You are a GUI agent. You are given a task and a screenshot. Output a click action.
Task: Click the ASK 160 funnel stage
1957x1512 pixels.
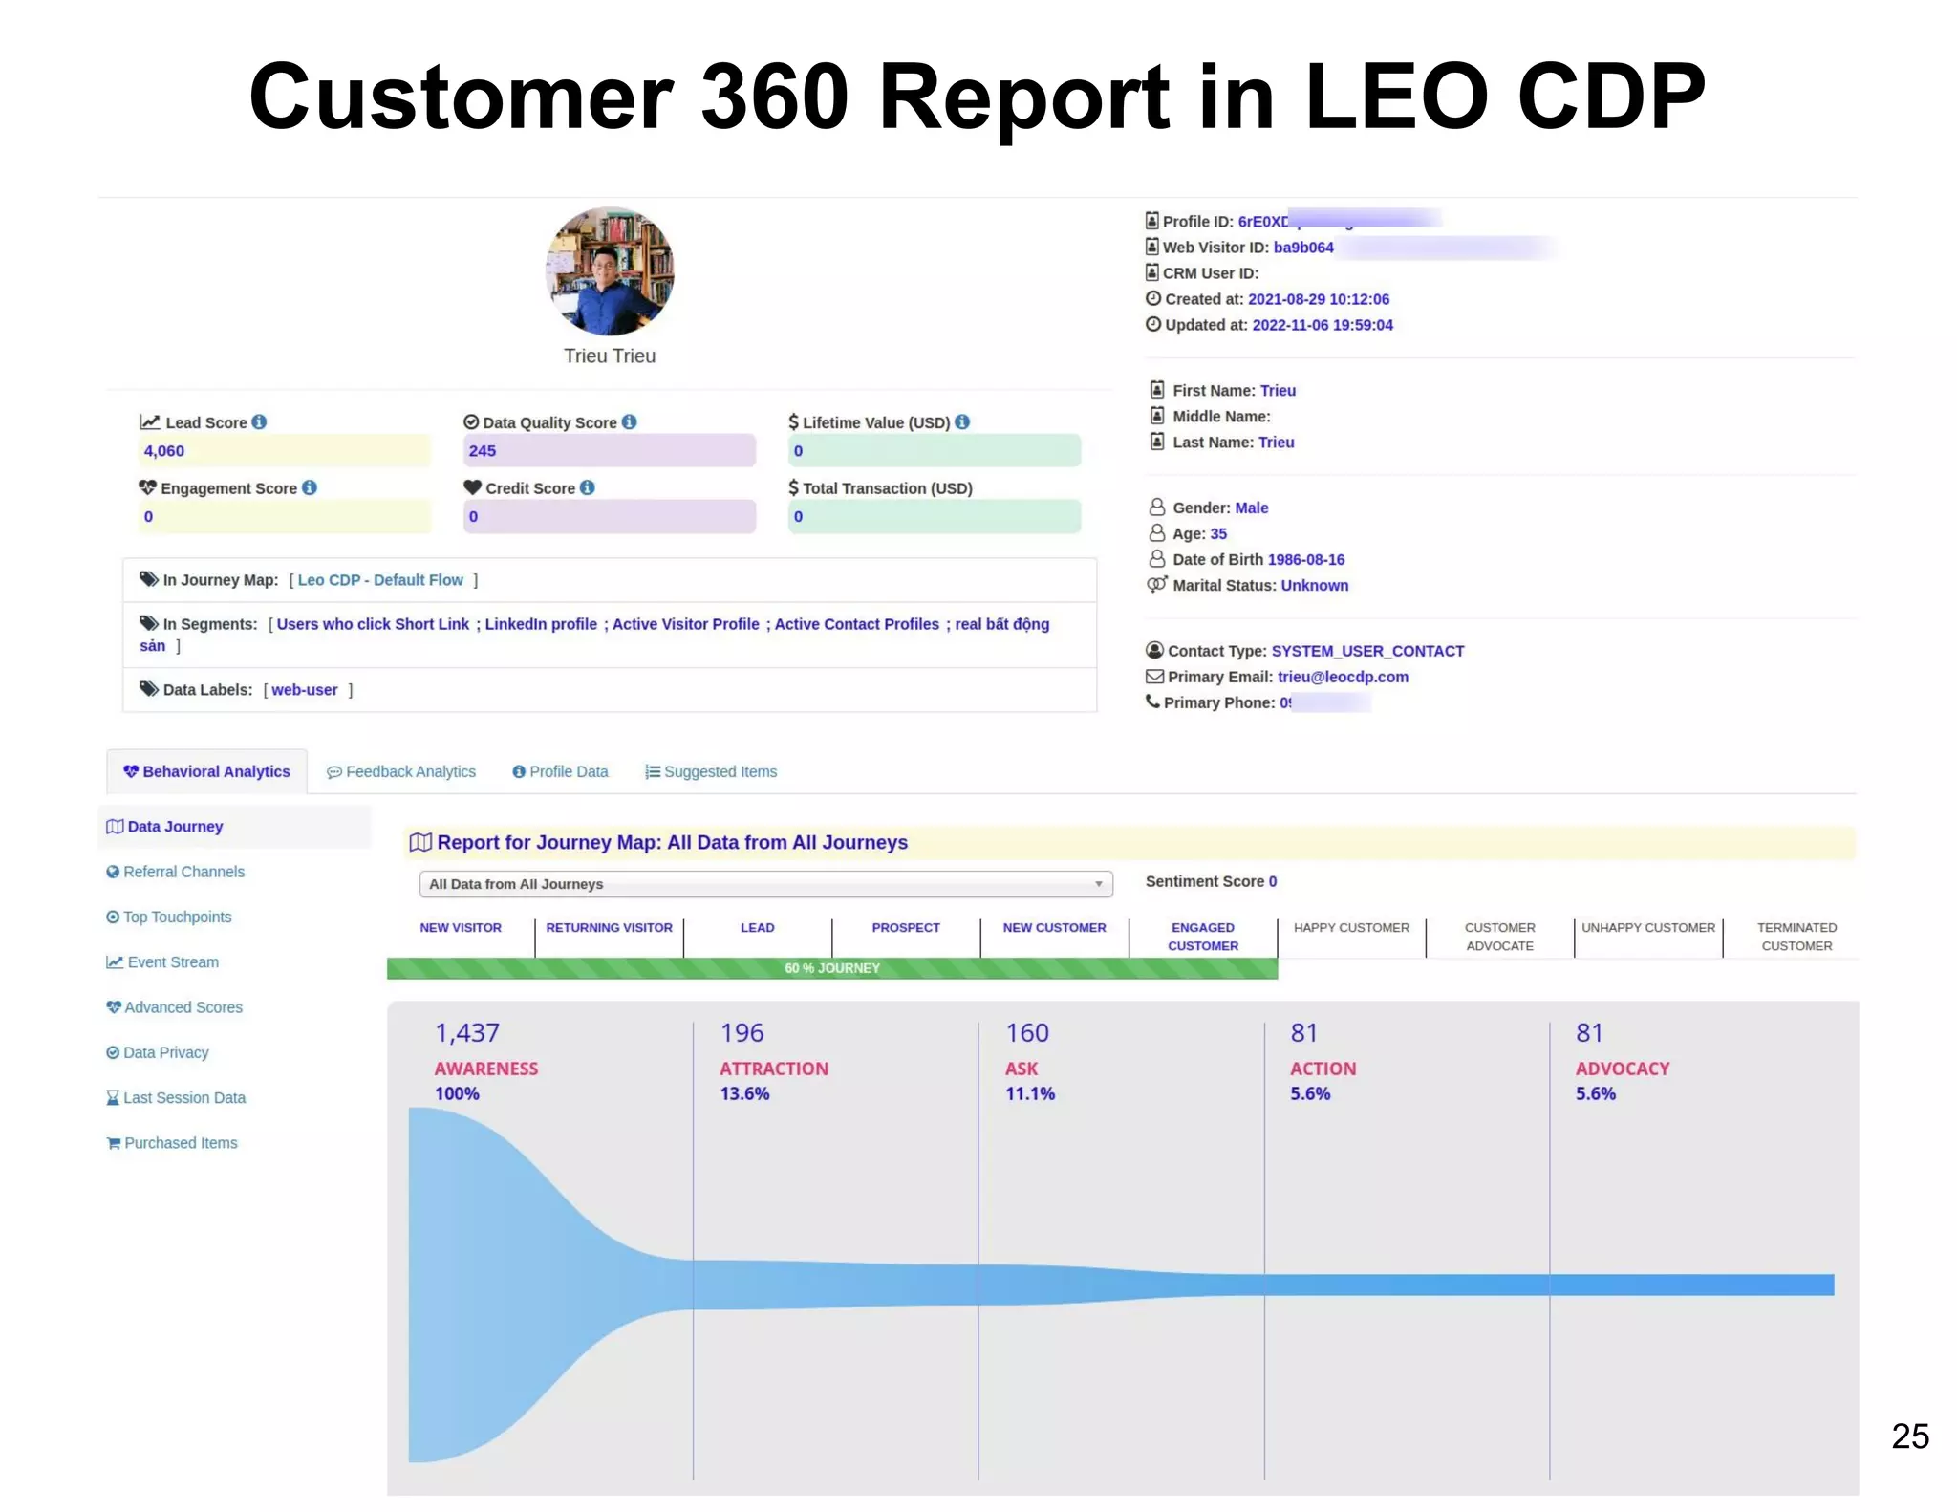tap(1030, 1061)
